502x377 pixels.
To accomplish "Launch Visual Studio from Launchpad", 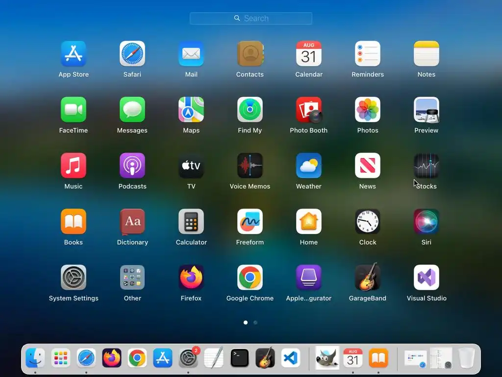I will tap(427, 277).
